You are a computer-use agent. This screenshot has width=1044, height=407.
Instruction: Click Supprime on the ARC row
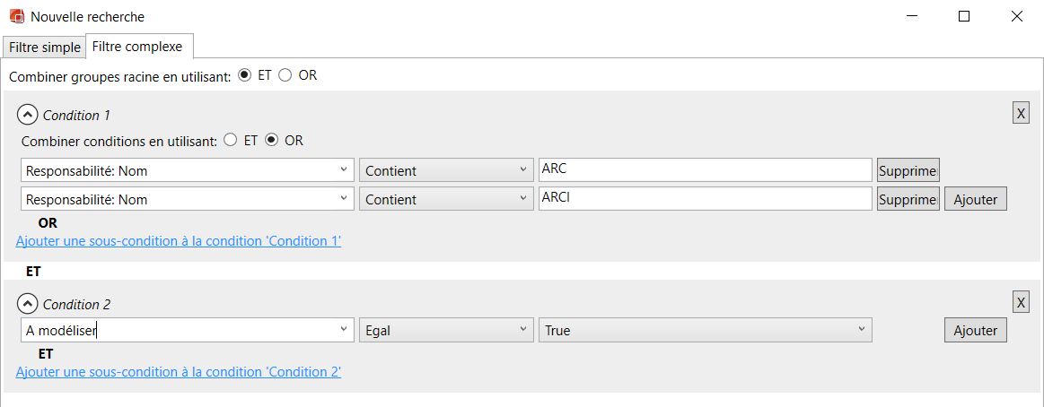pos(908,170)
